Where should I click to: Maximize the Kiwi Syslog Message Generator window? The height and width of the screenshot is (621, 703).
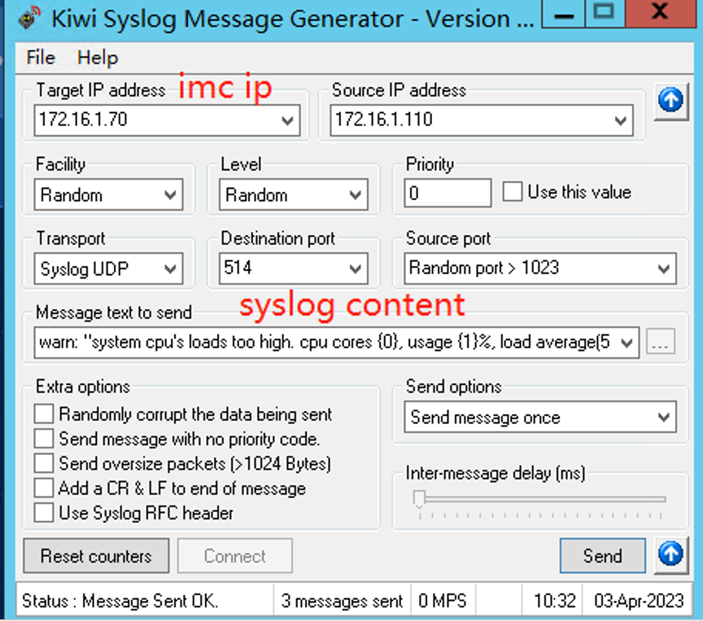(605, 12)
